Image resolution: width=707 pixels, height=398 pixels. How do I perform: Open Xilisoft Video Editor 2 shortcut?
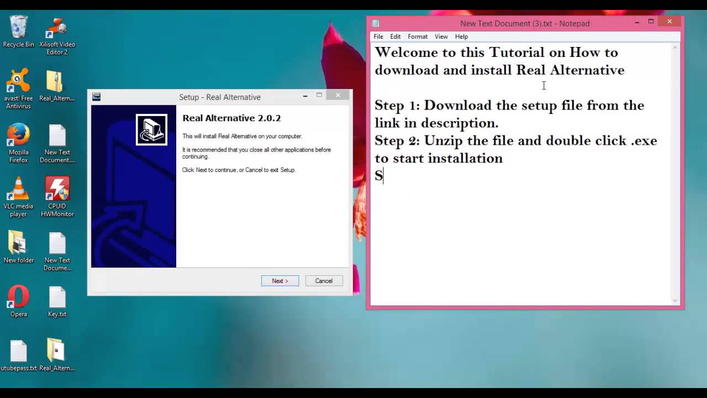click(x=57, y=35)
